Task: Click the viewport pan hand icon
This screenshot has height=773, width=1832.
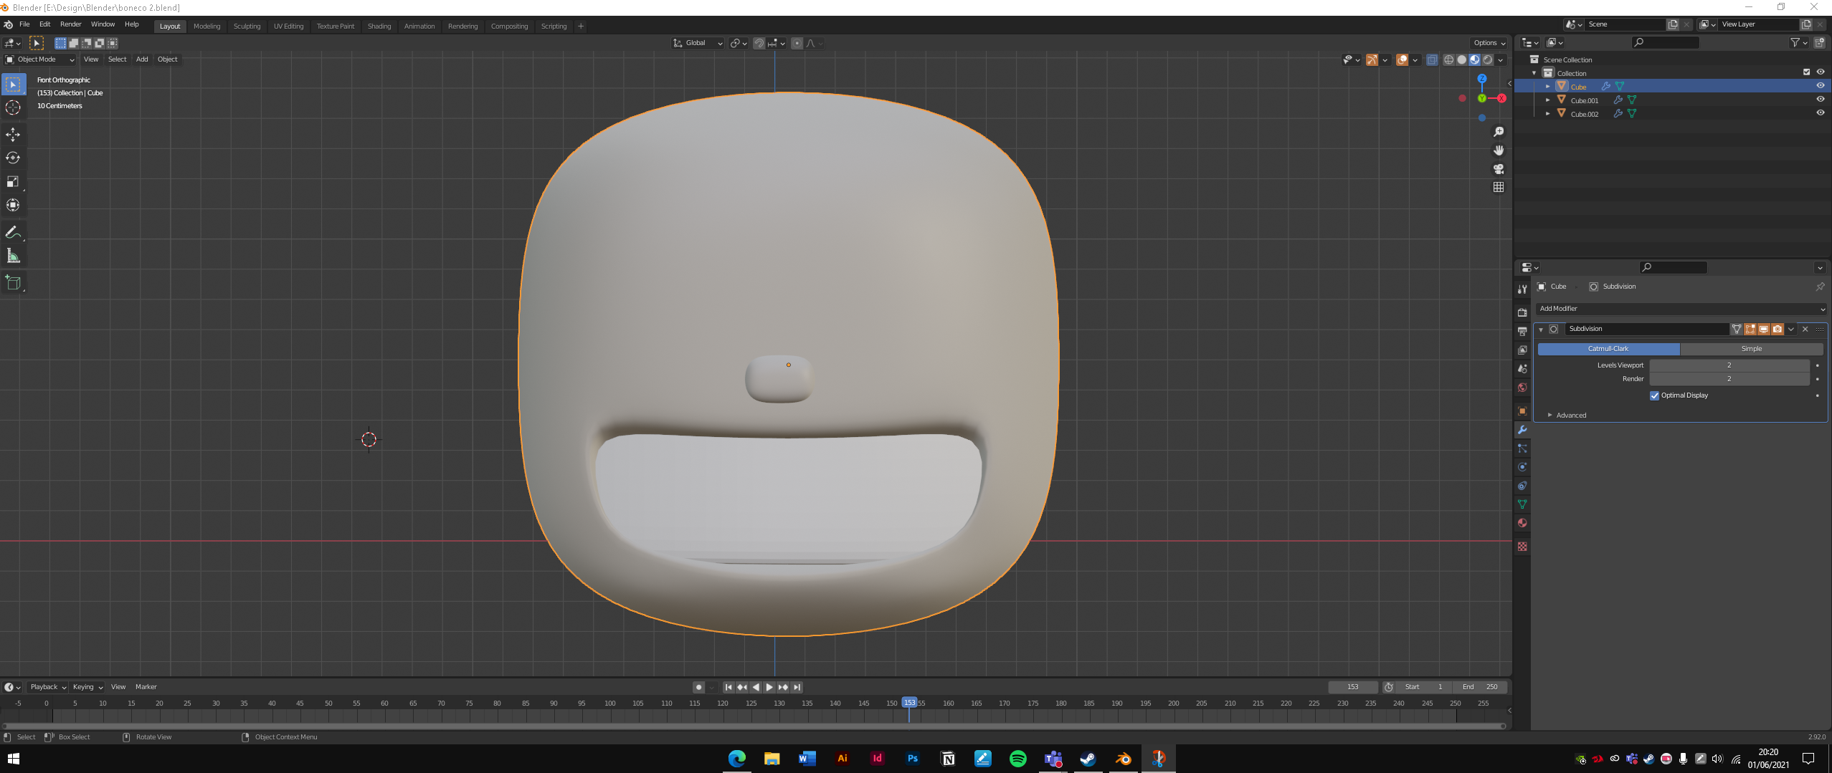Action: [1499, 150]
